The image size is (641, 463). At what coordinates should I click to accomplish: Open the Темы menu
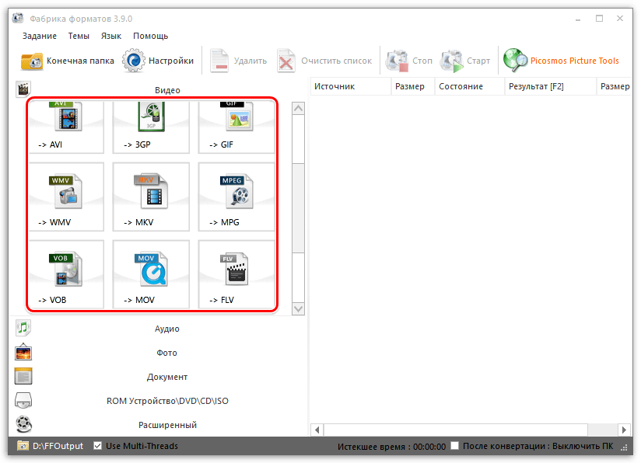pyautogui.click(x=79, y=36)
